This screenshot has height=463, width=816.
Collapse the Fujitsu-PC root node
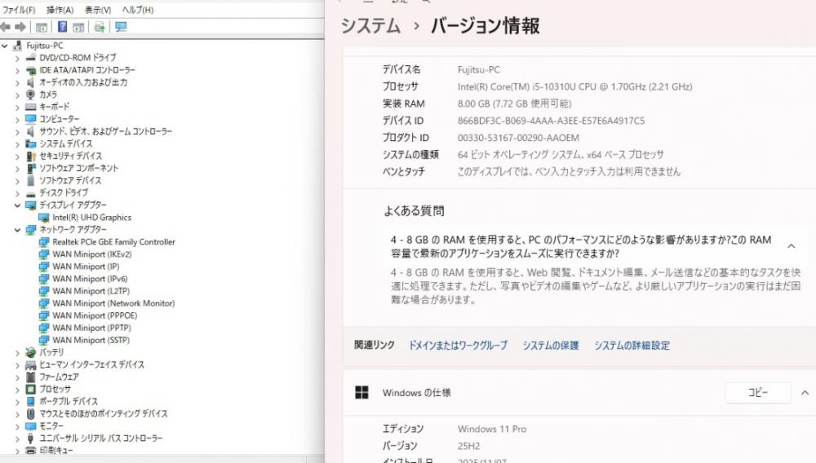[5, 46]
